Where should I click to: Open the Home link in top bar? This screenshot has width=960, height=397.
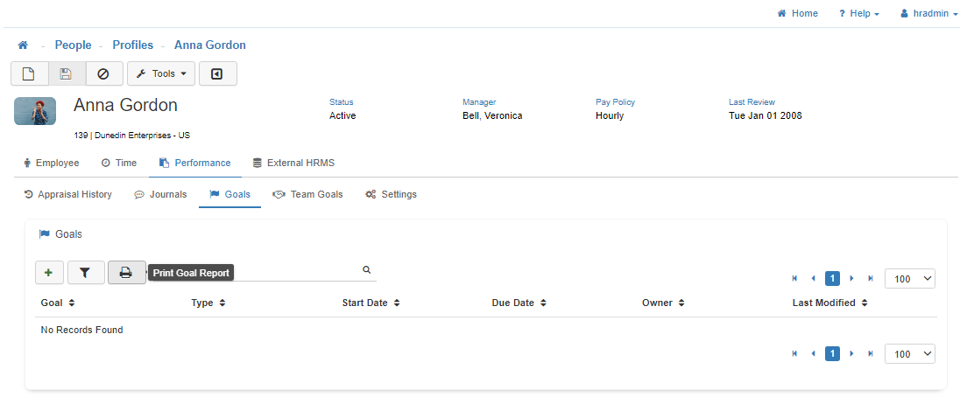(797, 14)
